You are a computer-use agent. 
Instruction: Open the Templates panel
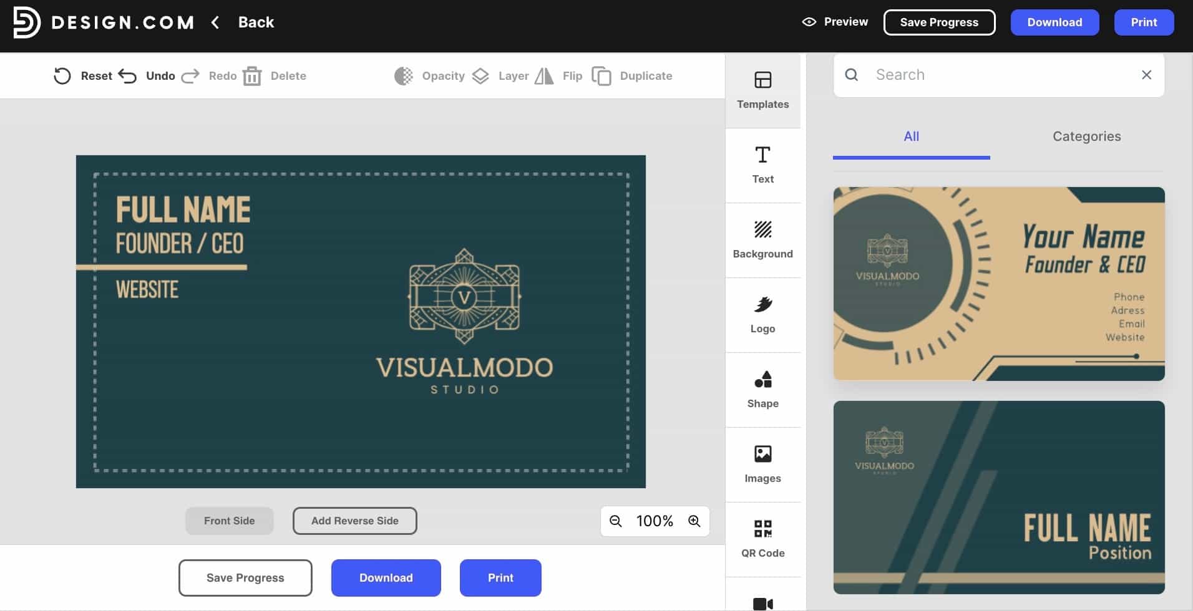(762, 90)
